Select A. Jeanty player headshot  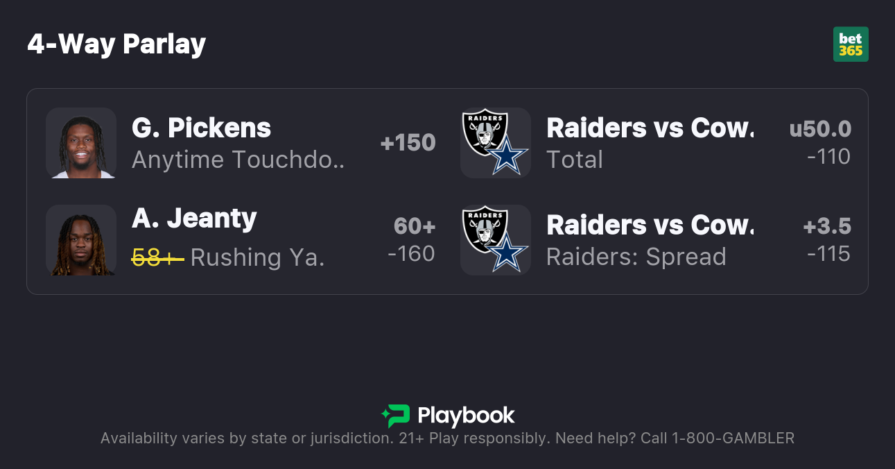point(81,240)
